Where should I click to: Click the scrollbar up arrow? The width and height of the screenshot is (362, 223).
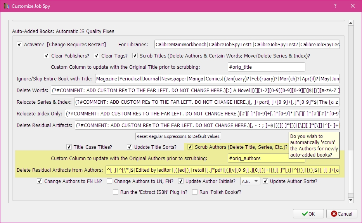(x=351, y=23)
